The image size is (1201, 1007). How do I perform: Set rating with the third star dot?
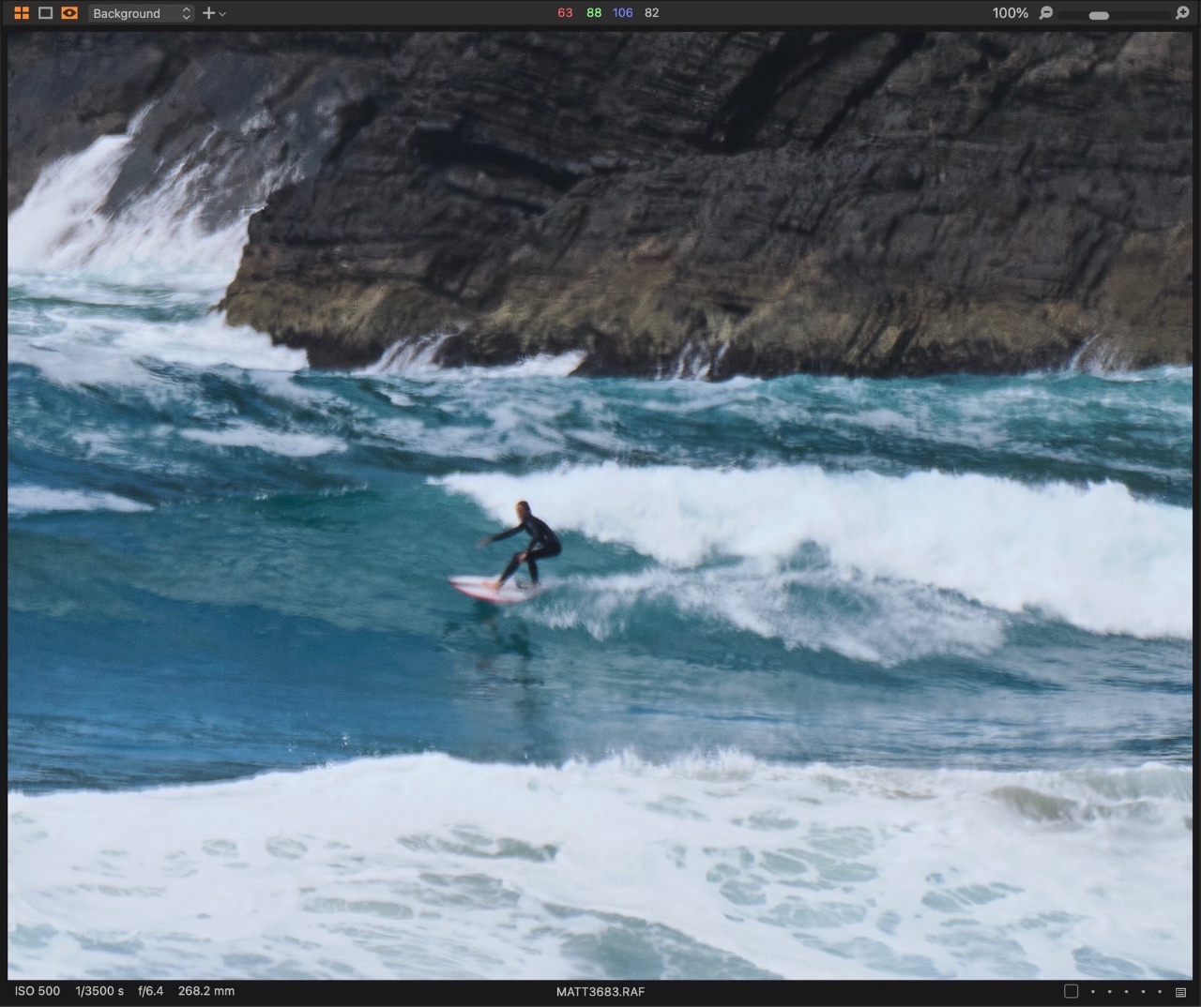click(1126, 991)
